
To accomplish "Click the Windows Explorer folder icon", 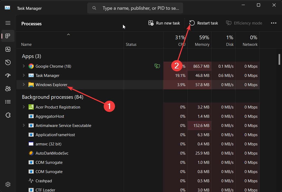I will (31, 85).
